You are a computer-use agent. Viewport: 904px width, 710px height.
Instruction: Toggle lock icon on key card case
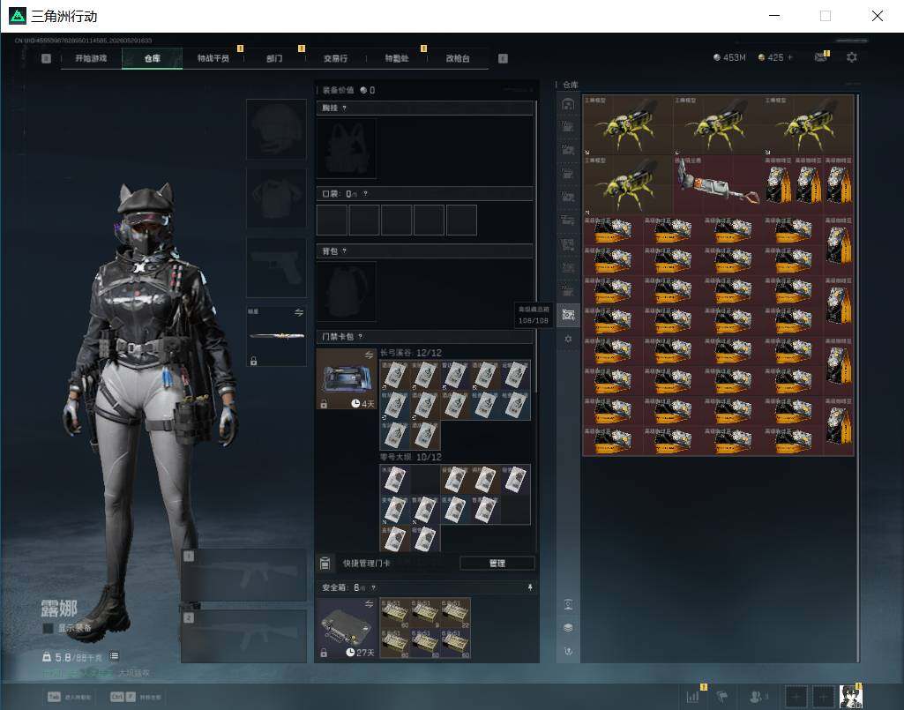pyautogui.click(x=324, y=404)
